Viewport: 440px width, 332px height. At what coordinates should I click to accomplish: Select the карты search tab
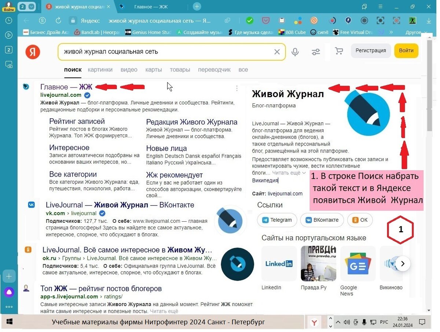click(153, 70)
